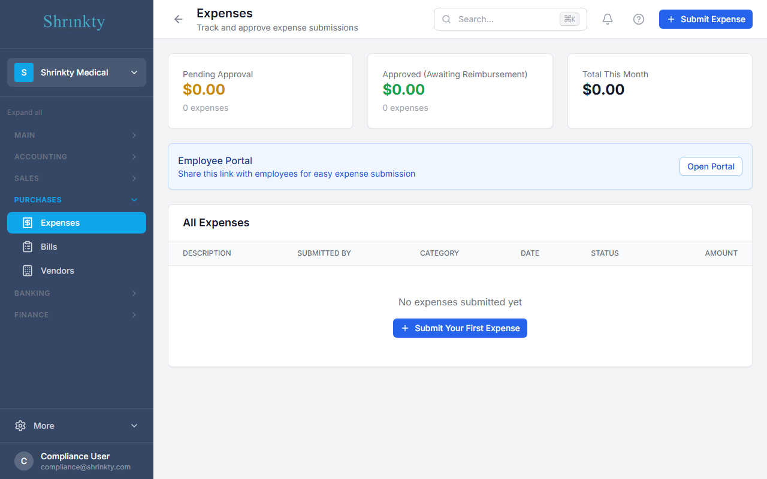767x479 pixels.
Task: Expand the MAIN section
Action: (77, 135)
